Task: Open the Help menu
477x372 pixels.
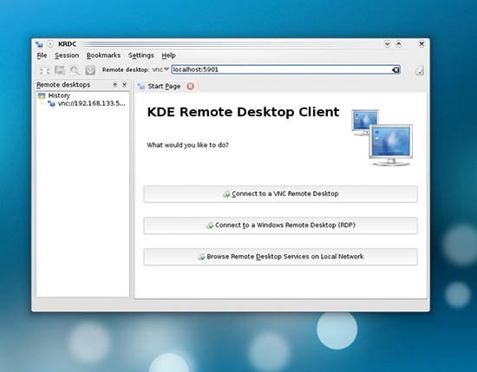Action: coord(168,55)
